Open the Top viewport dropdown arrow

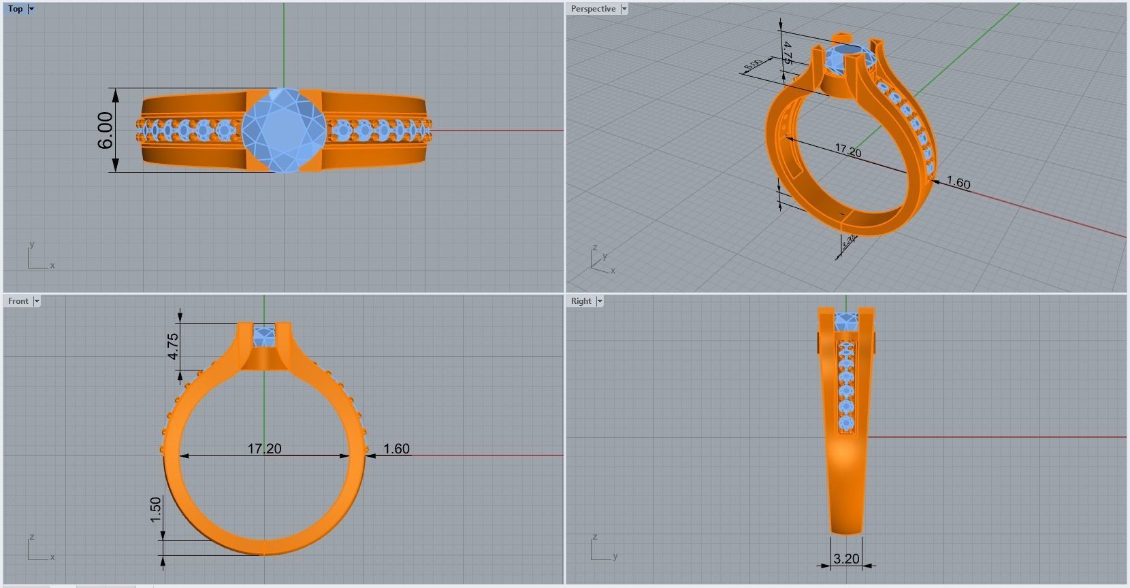pos(31,9)
